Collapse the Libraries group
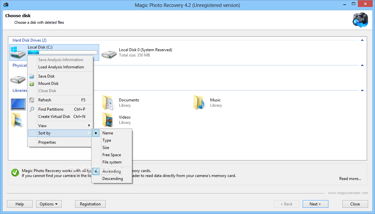The image size is (375, 214). [362, 90]
